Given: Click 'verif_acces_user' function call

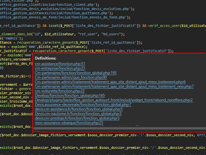Looking at the screenshot, I should [164, 26].
